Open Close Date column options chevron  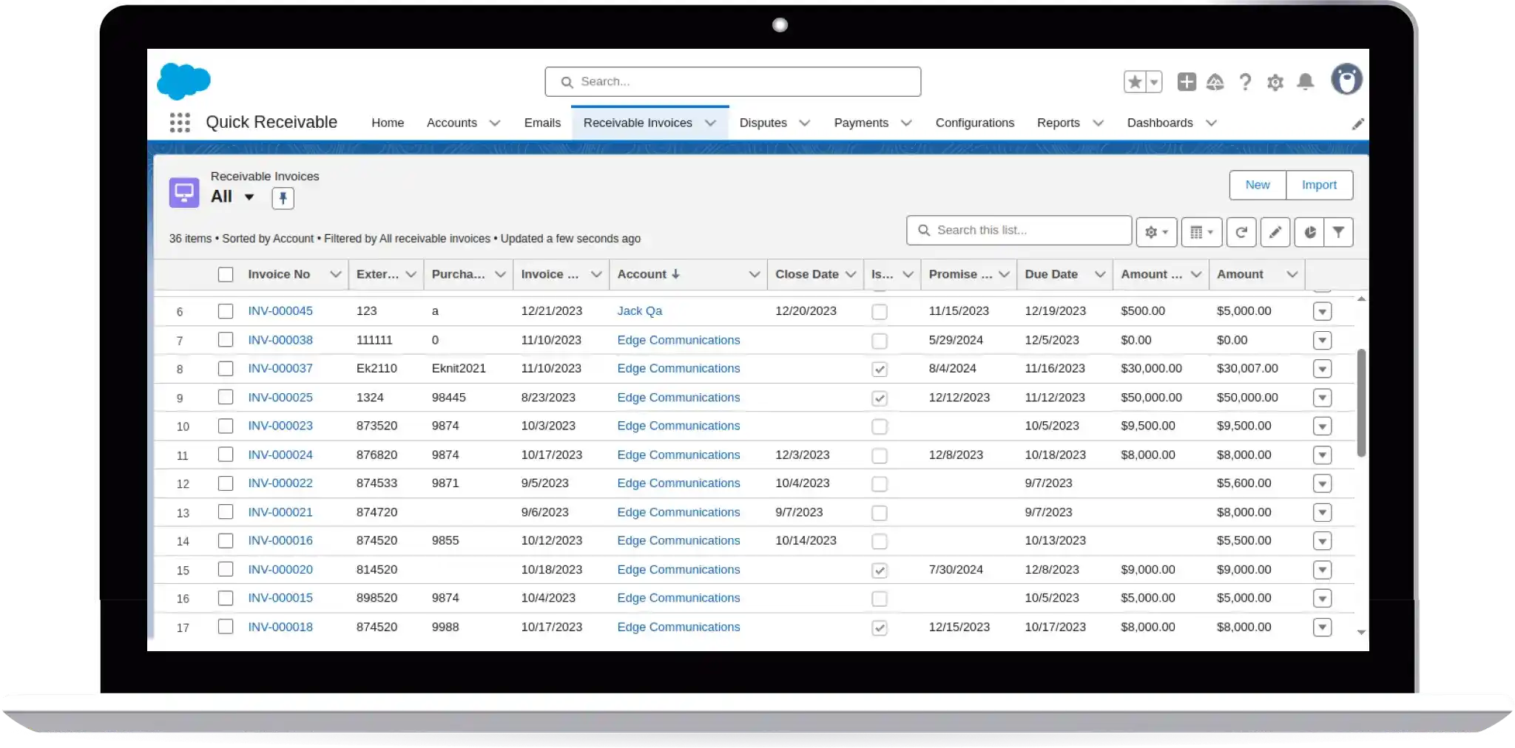[851, 274]
